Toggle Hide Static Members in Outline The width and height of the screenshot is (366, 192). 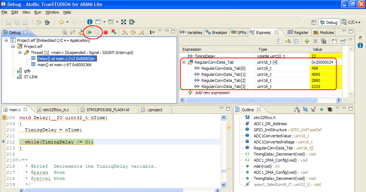pyautogui.click(x=313, y=109)
